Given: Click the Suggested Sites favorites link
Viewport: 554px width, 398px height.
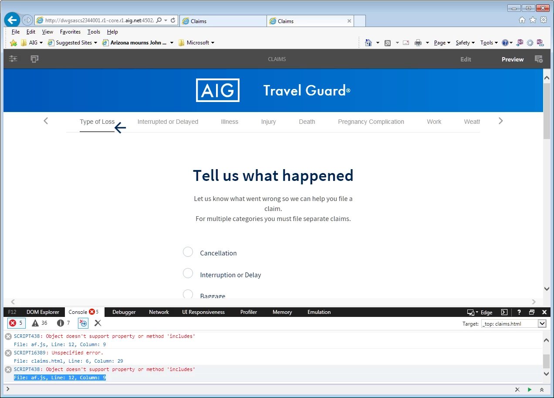Looking at the screenshot, I should [x=72, y=43].
